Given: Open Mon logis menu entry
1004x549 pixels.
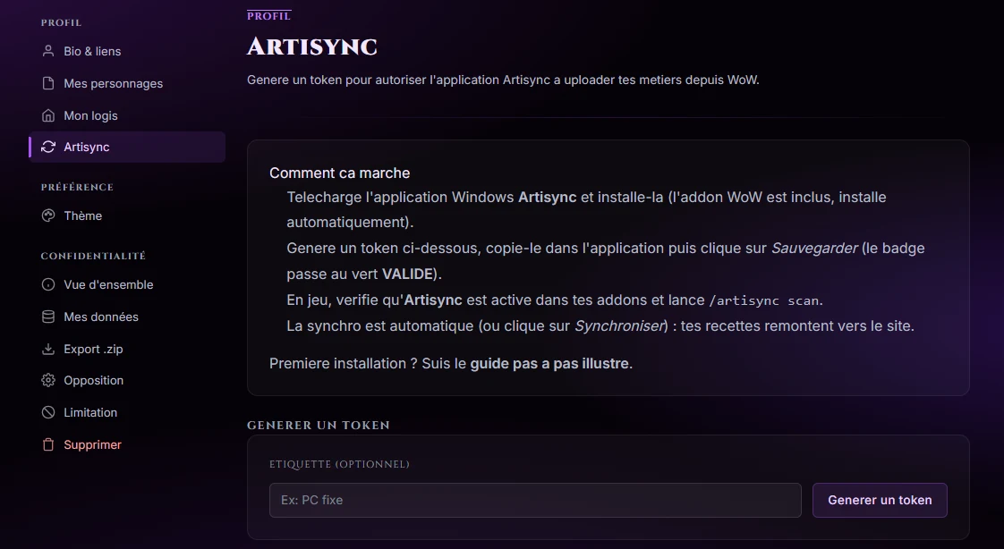Looking at the screenshot, I should (x=127, y=115).
